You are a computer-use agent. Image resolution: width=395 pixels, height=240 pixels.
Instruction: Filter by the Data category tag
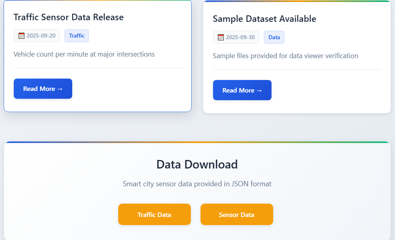click(274, 37)
